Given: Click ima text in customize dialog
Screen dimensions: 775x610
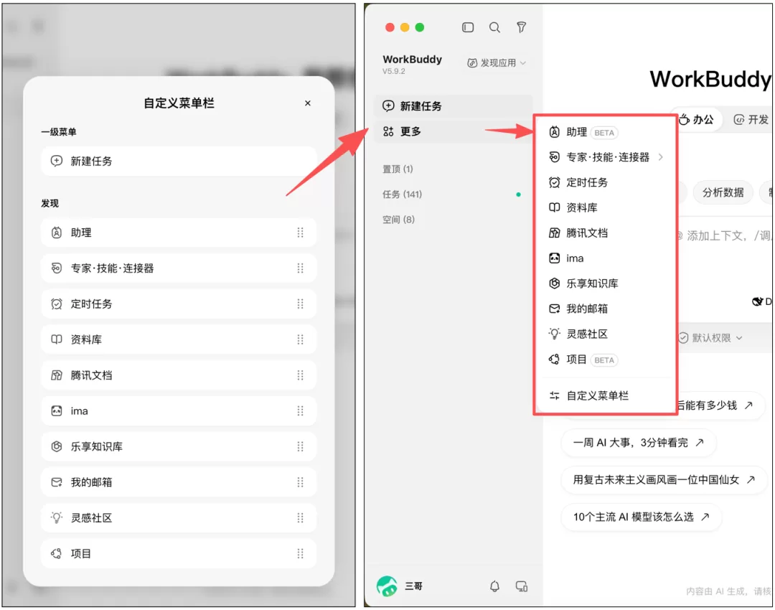Looking at the screenshot, I should [79, 410].
